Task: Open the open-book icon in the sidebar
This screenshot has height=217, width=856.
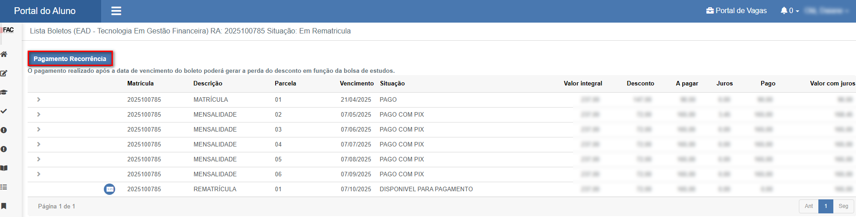Action: [4, 168]
